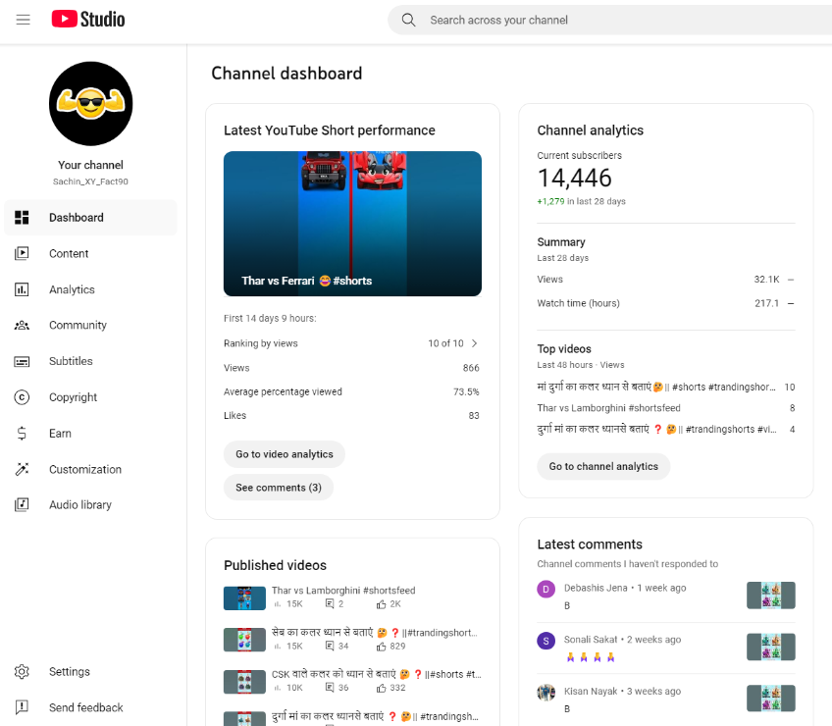
Task: Click Sonali Sakat's avatar icon
Action: click(x=546, y=641)
